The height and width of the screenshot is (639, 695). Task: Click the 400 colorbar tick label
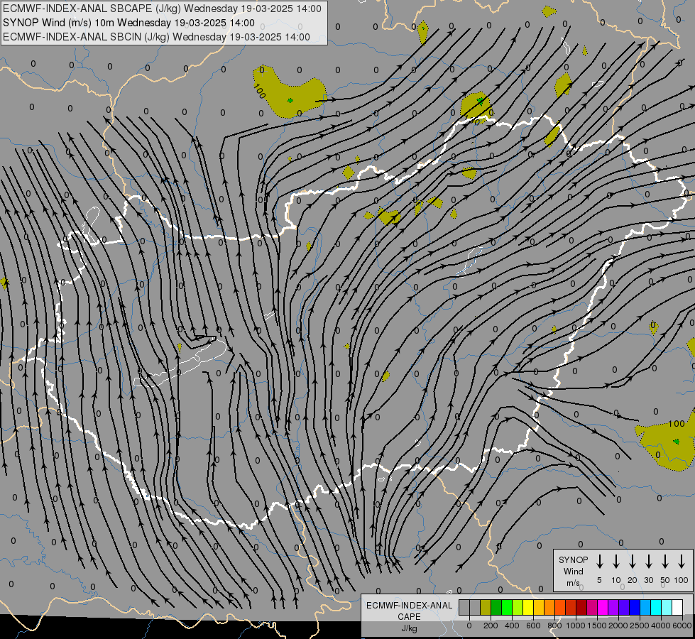512,626
